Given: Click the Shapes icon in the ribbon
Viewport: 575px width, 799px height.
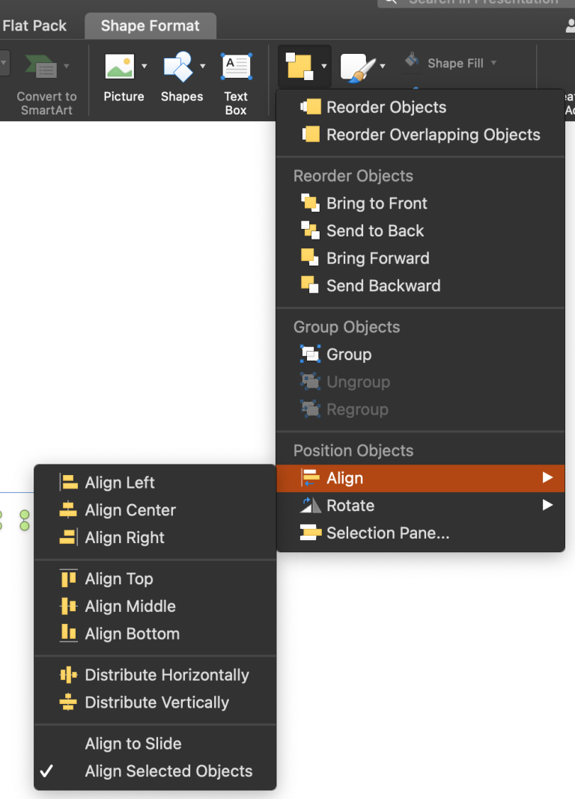Looking at the screenshot, I should click(x=178, y=67).
